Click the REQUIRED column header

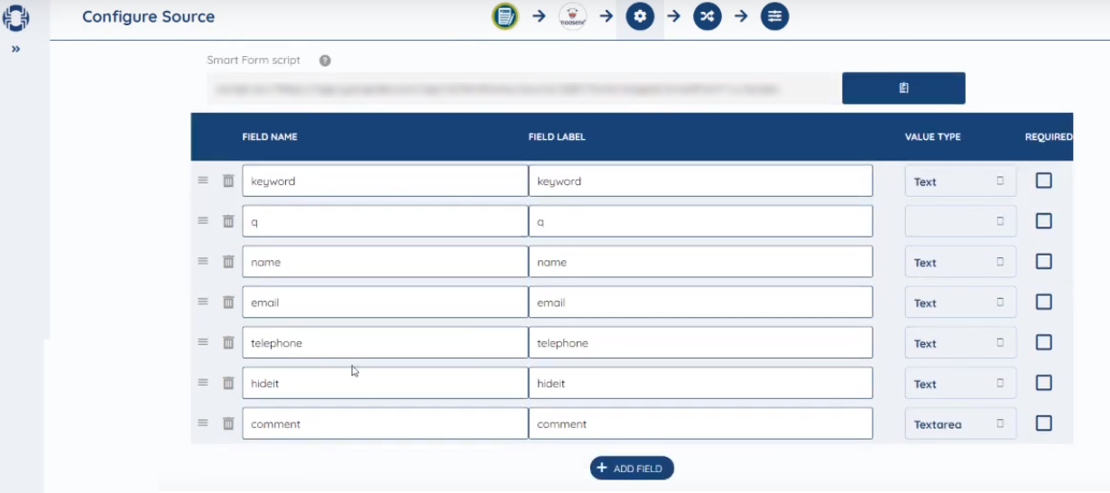click(1049, 137)
